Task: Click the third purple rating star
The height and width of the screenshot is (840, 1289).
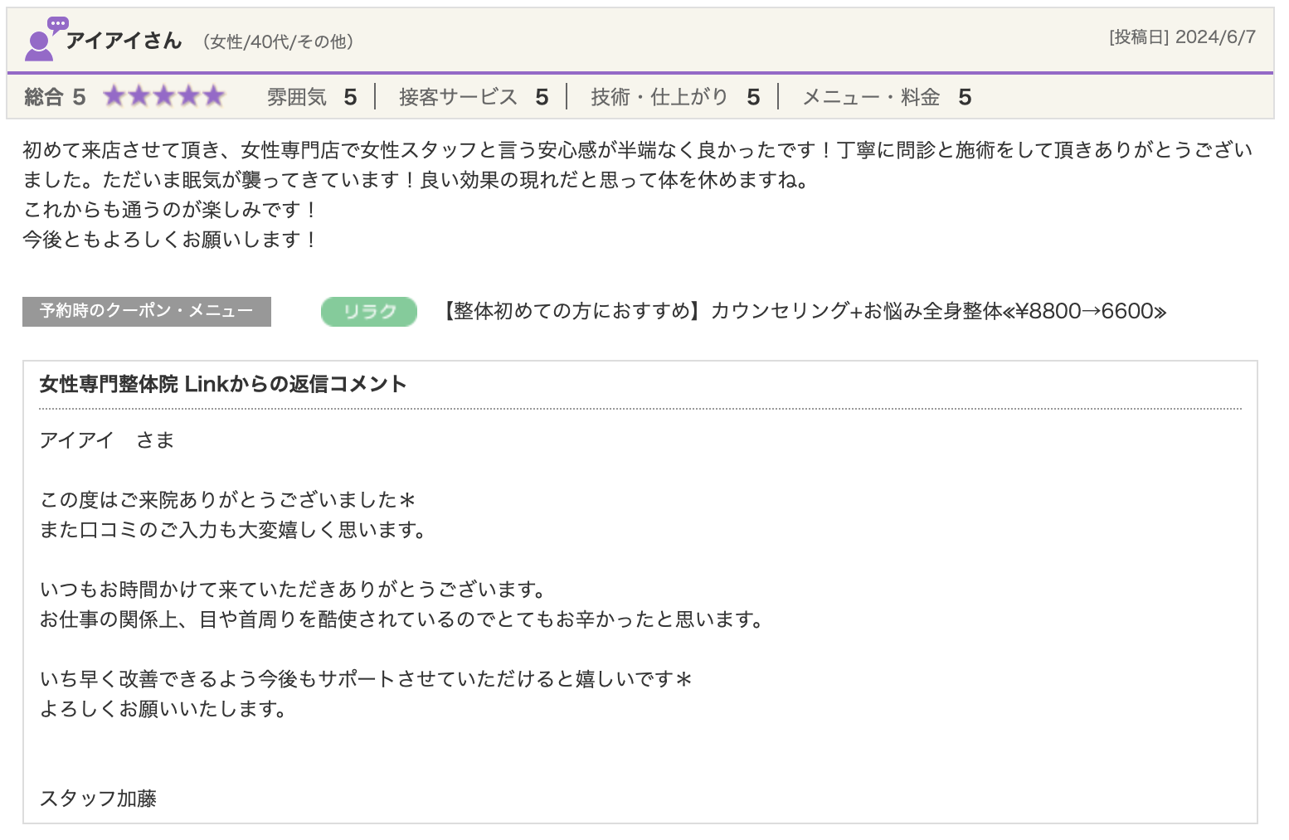Action: tap(164, 97)
